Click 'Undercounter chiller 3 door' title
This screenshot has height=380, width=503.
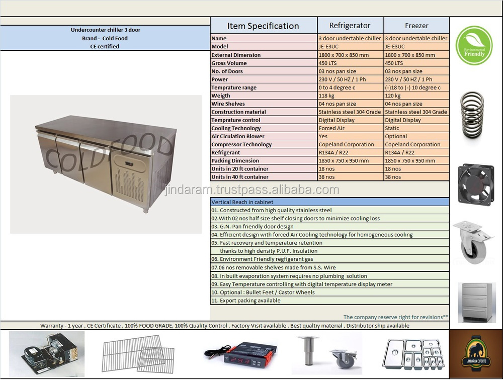106,30
